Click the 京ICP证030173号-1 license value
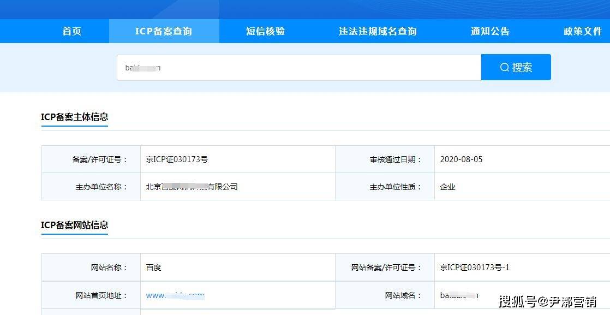Screen dimensions: 610x315 point(476,267)
